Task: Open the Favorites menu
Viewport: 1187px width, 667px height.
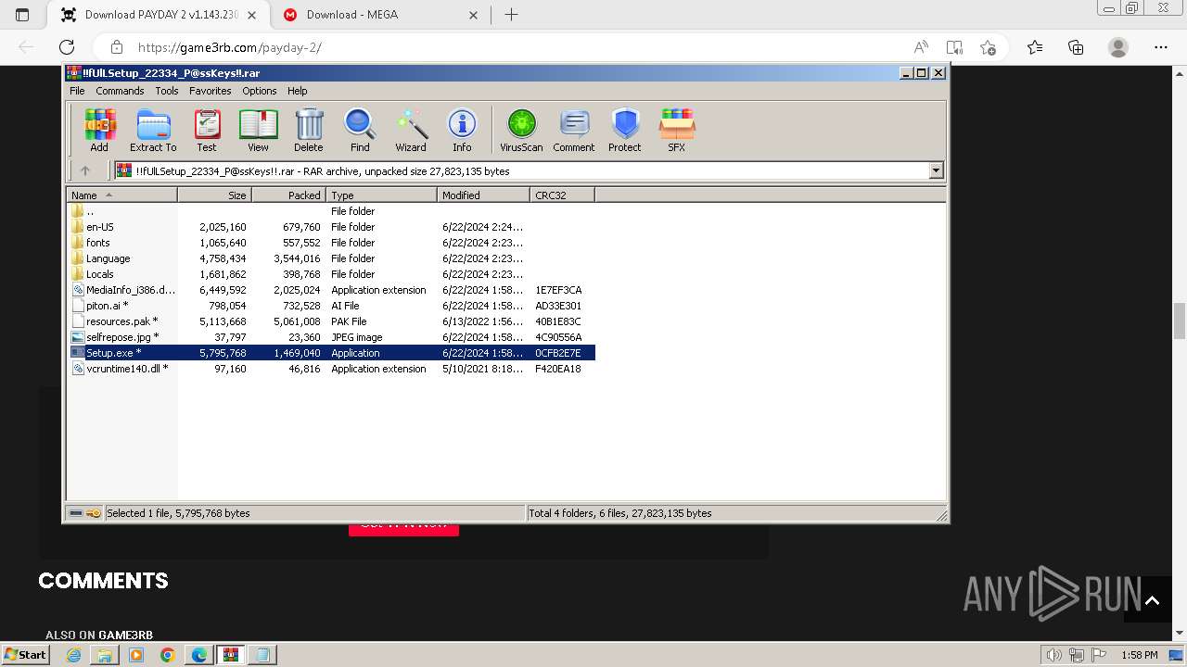Action: point(211,91)
